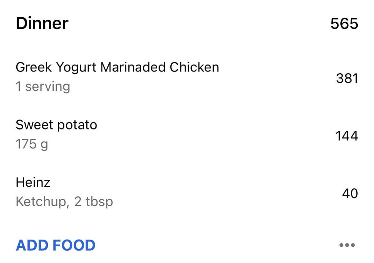Screen dimensions: 374x263
Task: Tap the 1 serving portion text
Action: (x=43, y=86)
